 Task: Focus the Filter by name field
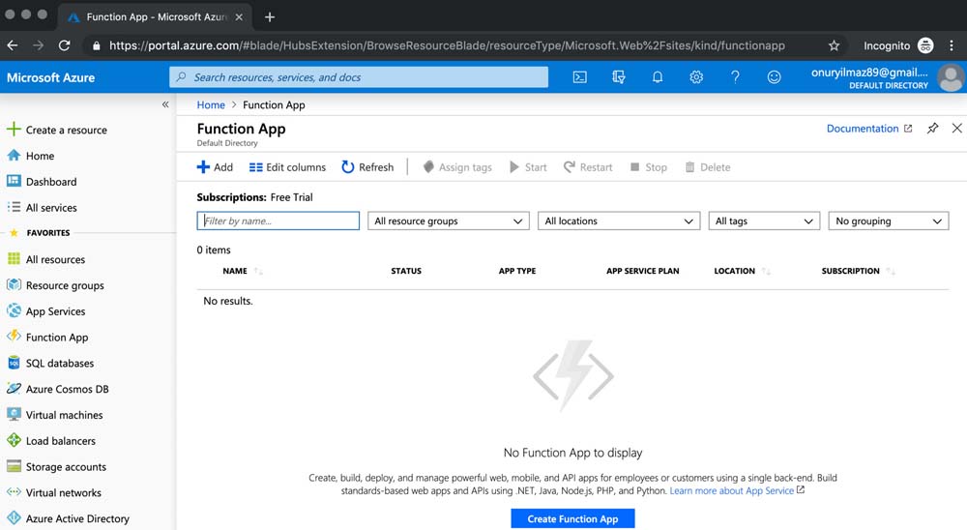coord(278,221)
